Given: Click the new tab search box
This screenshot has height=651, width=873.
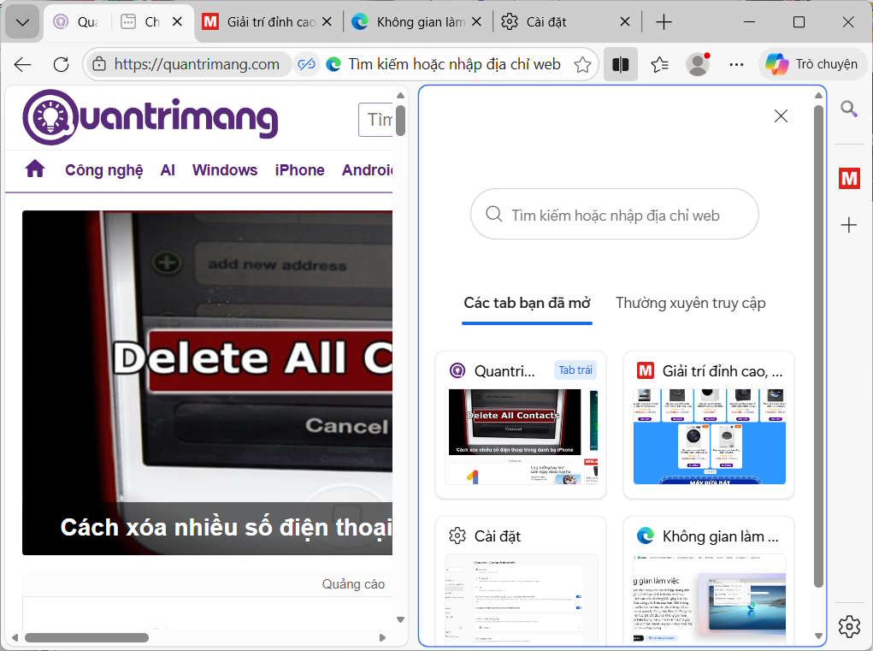Looking at the screenshot, I should pyautogui.click(x=615, y=215).
